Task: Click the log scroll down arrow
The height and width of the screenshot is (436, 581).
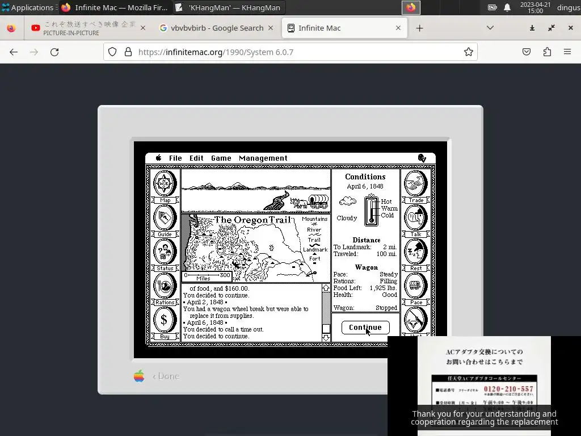Action: click(x=326, y=338)
